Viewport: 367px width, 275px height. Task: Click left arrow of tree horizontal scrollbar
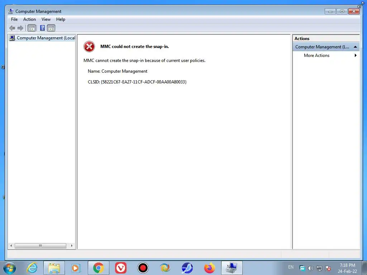[x=11, y=246]
